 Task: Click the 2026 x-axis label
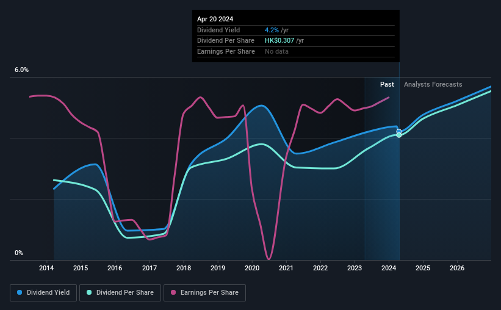(x=457, y=268)
